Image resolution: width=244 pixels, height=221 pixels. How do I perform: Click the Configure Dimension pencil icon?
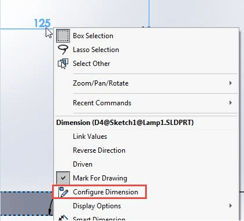tap(63, 192)
